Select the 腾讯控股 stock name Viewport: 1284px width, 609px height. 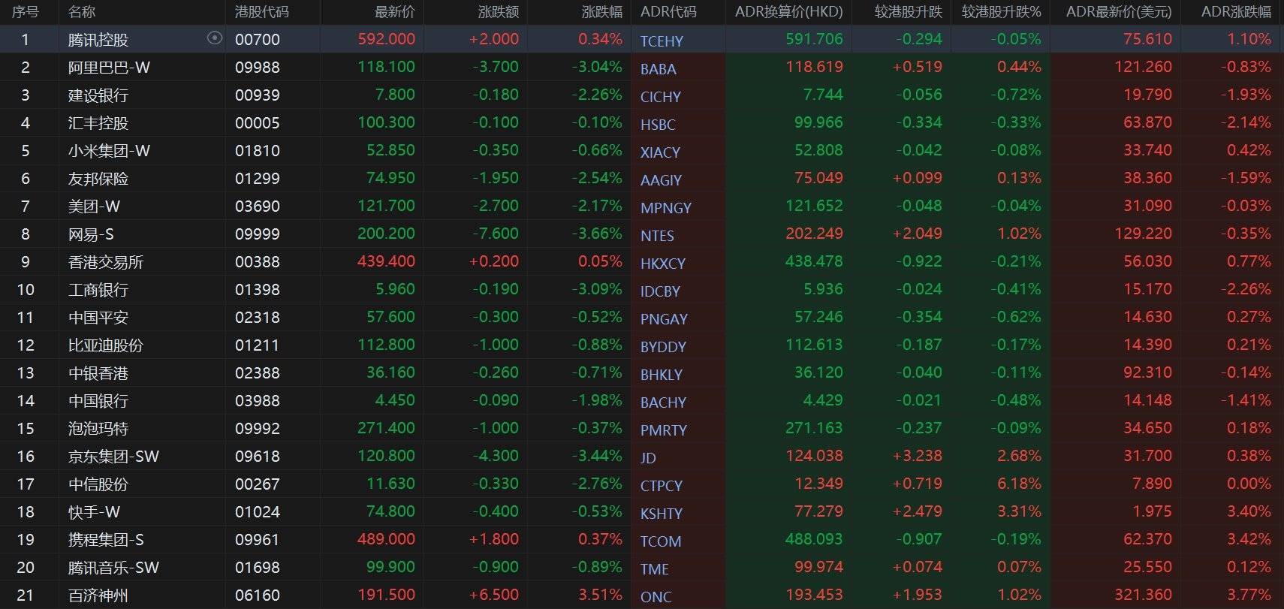coord(98,40)
